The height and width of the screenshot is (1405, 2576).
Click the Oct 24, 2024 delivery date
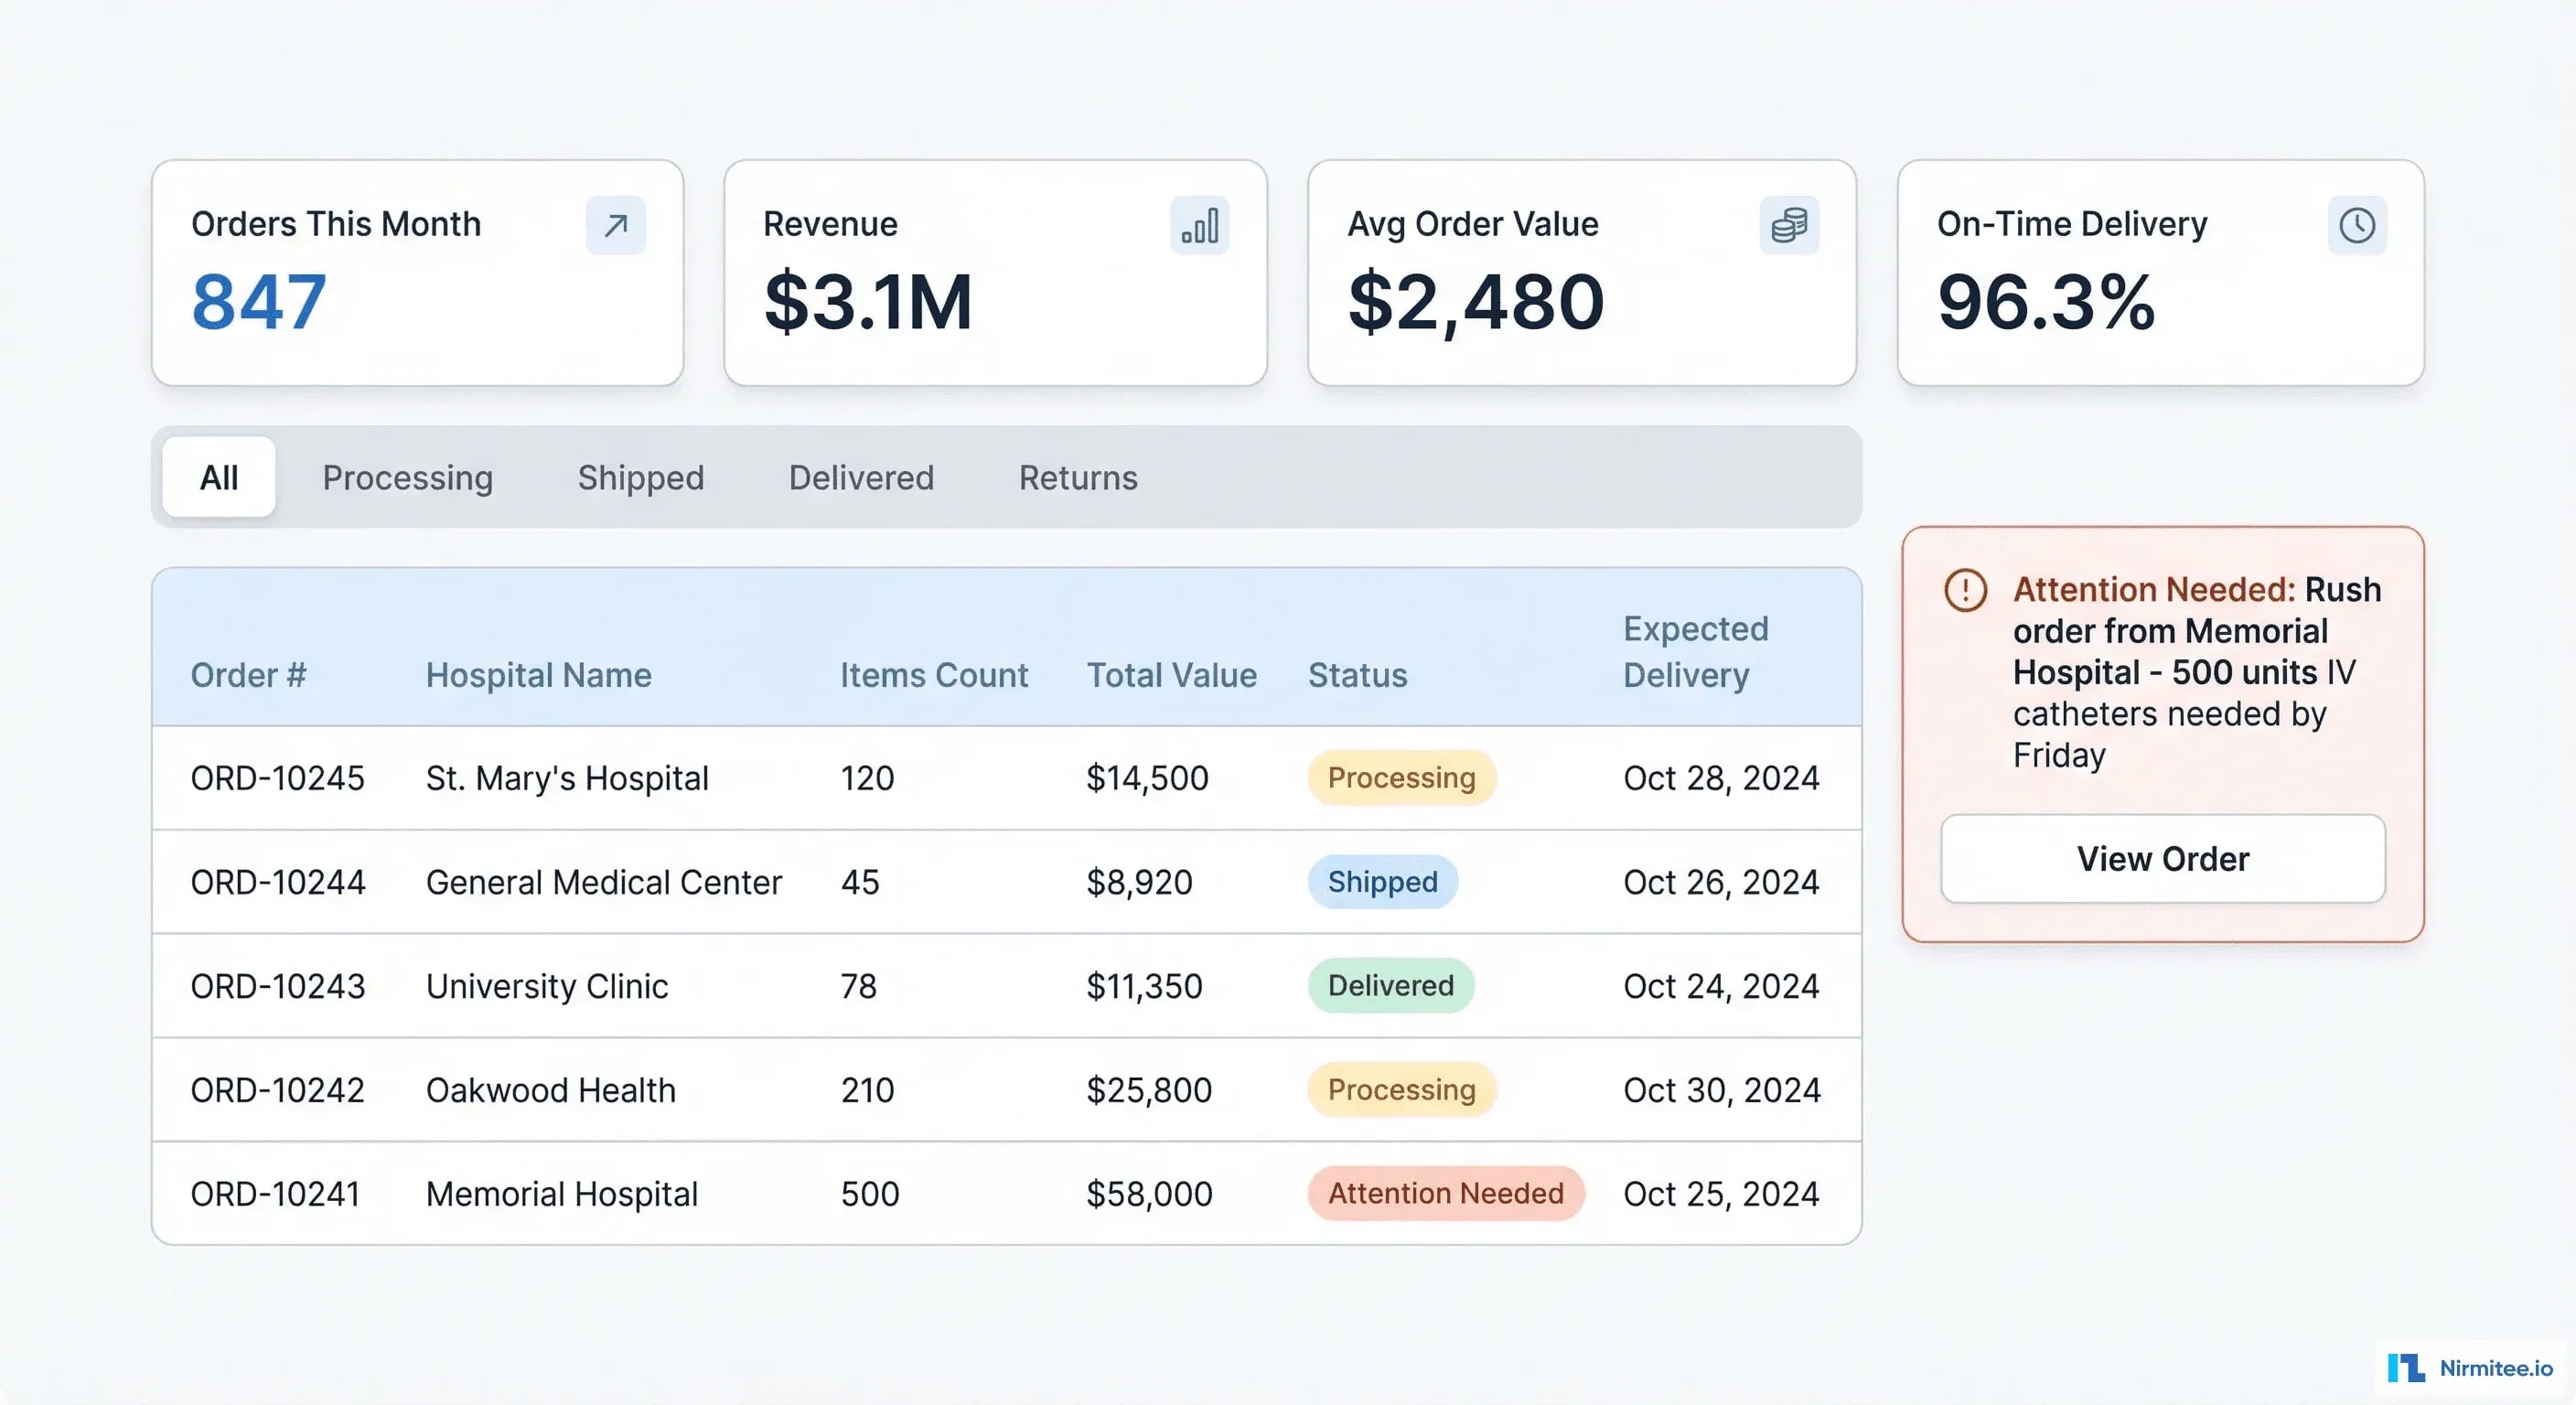click(1721, 986)
